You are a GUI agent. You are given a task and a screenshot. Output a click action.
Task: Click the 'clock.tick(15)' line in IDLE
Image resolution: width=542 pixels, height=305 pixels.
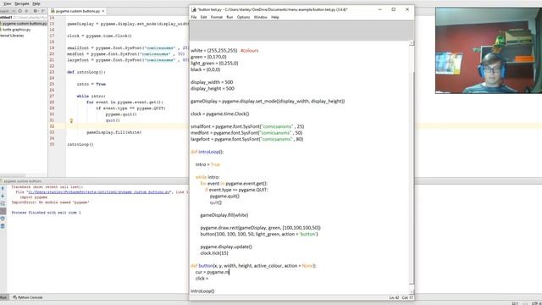(x=214, y=253)
